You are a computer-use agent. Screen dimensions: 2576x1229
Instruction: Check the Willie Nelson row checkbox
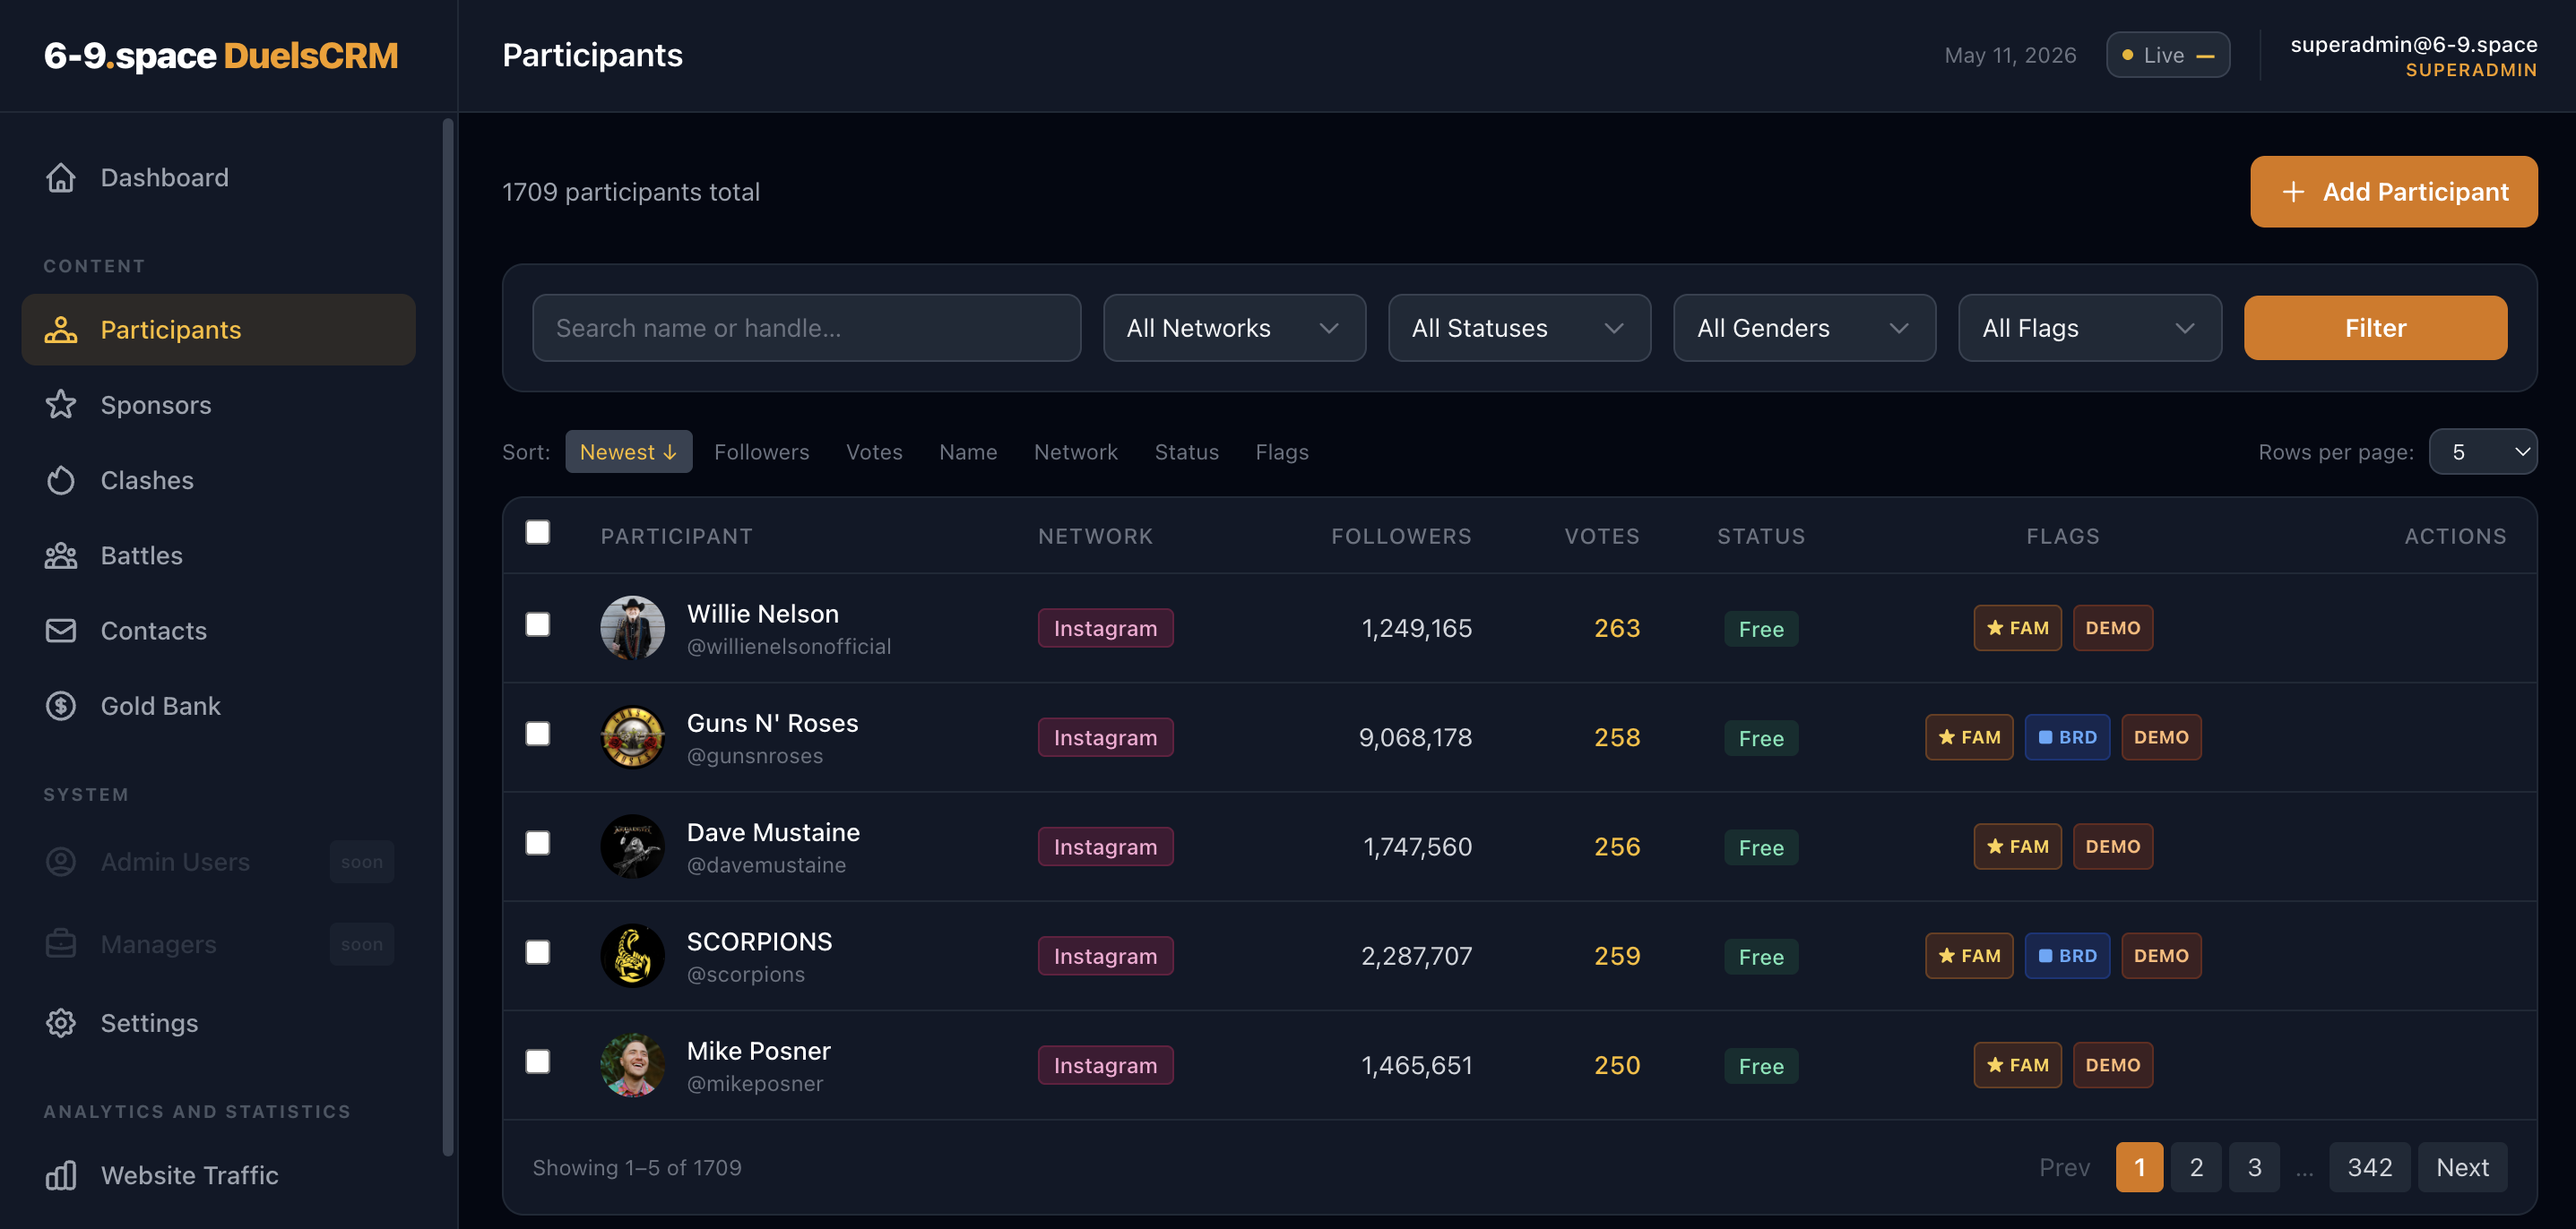click(538, 624)
